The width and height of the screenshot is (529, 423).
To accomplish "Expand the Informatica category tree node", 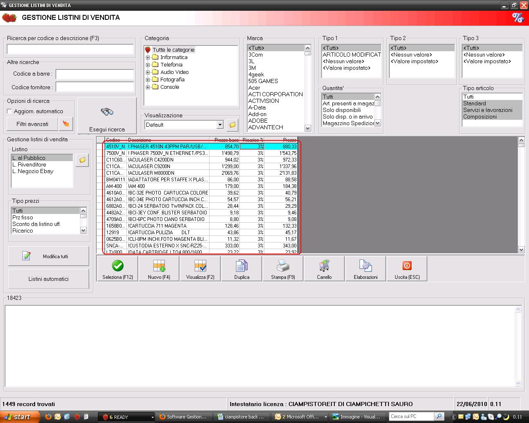I will pos(148,57).
